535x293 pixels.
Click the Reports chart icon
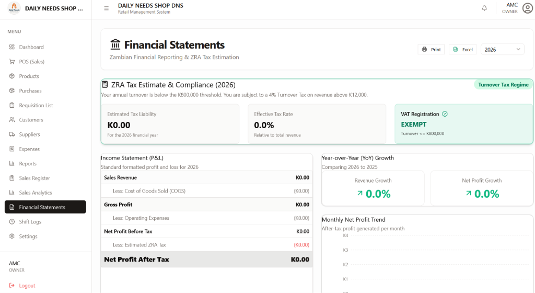tap(12, 164)
